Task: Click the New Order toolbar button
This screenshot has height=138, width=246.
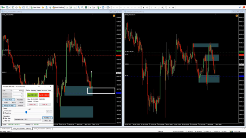Action: pyautogui.click(x=35, y=7)
